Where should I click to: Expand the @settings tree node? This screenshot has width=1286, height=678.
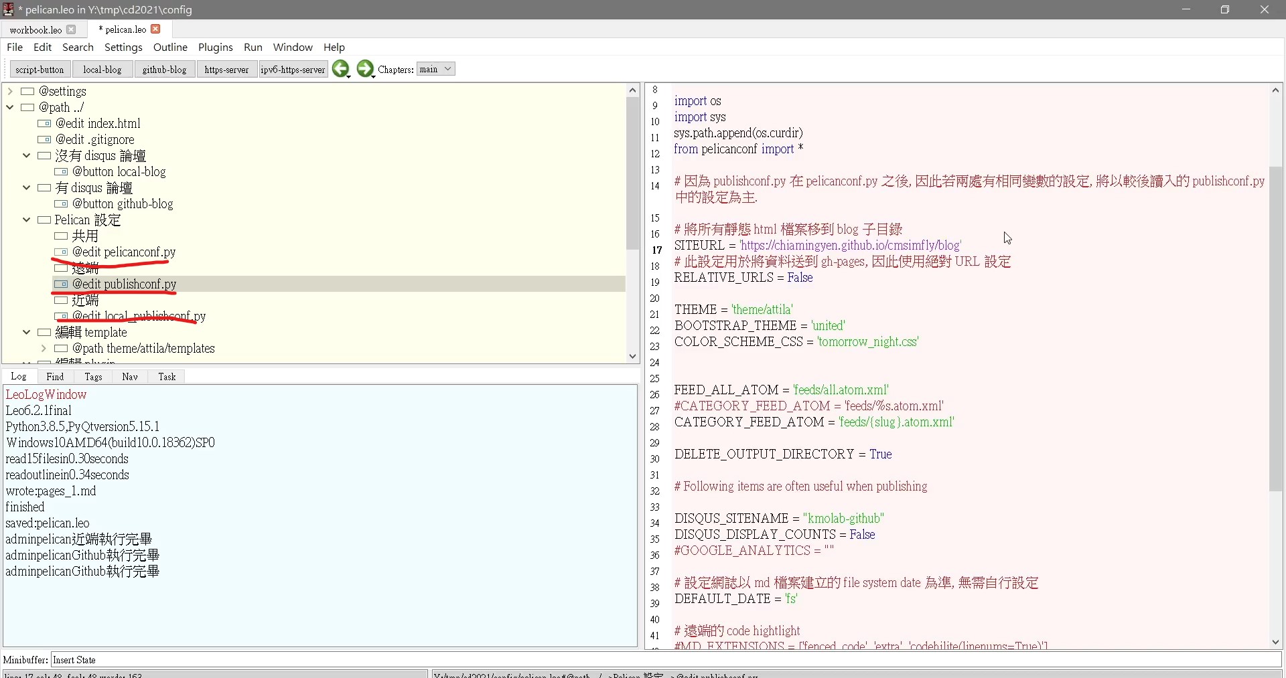click(x=10, y=92)
